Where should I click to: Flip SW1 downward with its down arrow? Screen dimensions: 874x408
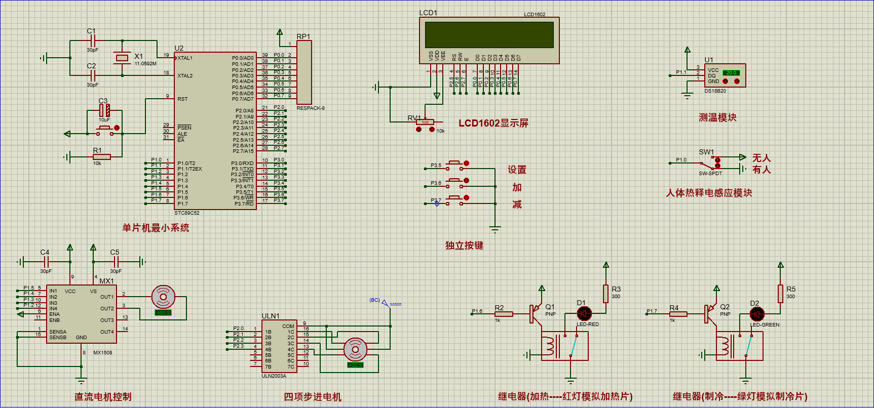coord(718,166)
